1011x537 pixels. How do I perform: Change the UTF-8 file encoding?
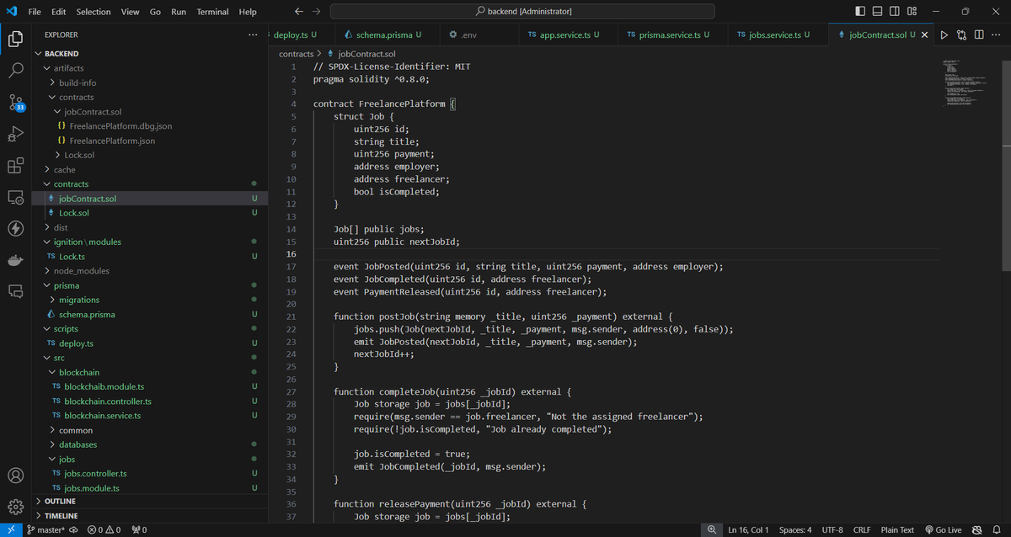point(832,529)
